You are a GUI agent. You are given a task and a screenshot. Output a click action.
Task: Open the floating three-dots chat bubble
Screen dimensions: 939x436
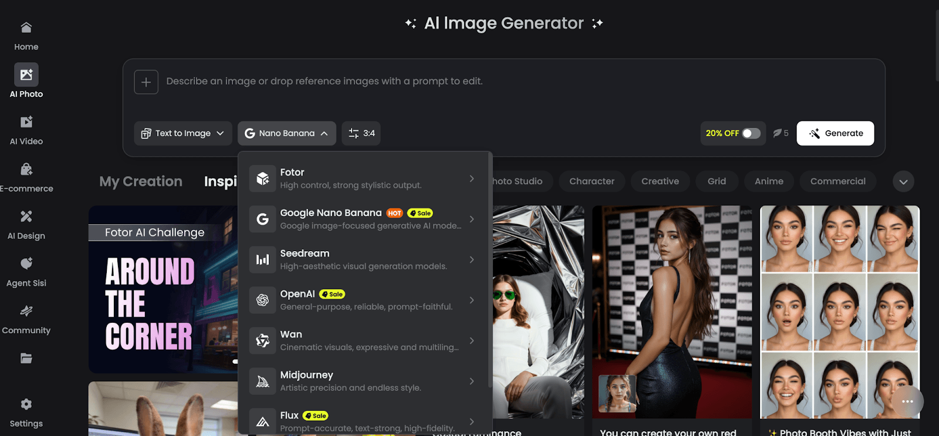click(907, 401)
